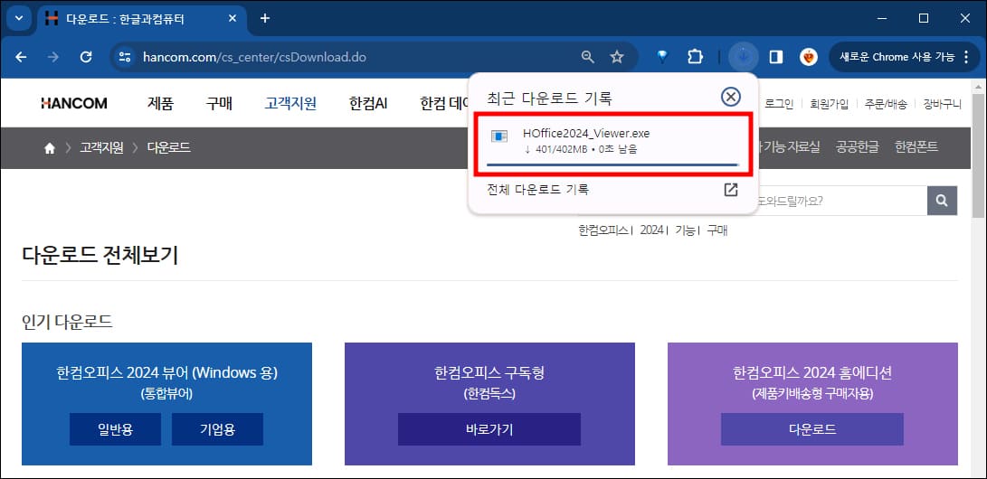987x479 pixels.
Task: Click 다운로드 in the breadcrumb
Action: point(168,148)
